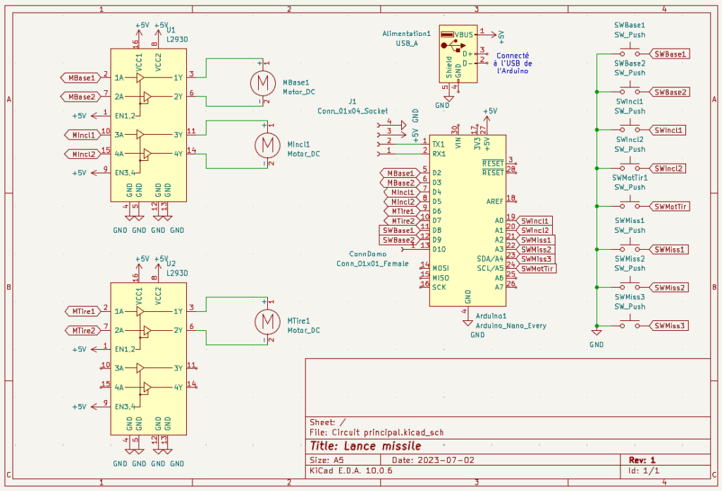Screen dimensions: 722x491
Task: Select the USB_A connector symbol
Action: 458,54
